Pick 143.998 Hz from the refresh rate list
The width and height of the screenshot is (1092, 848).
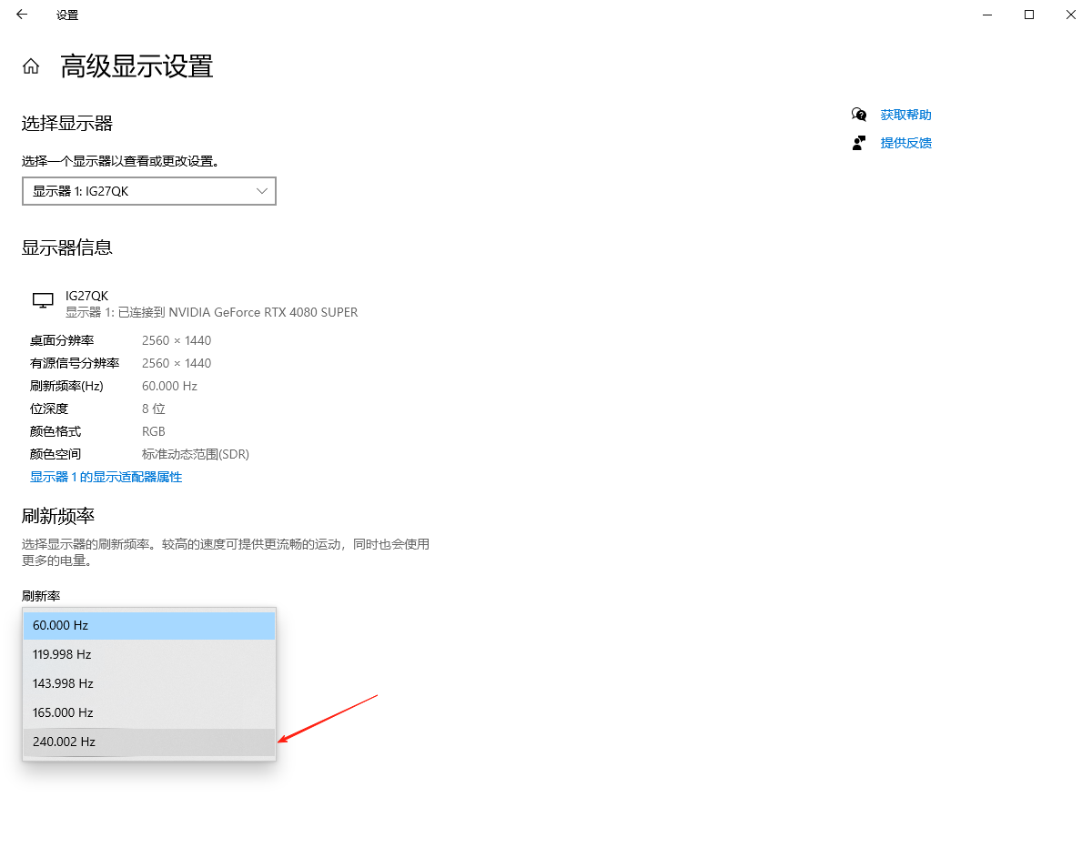tap(149, 683)
